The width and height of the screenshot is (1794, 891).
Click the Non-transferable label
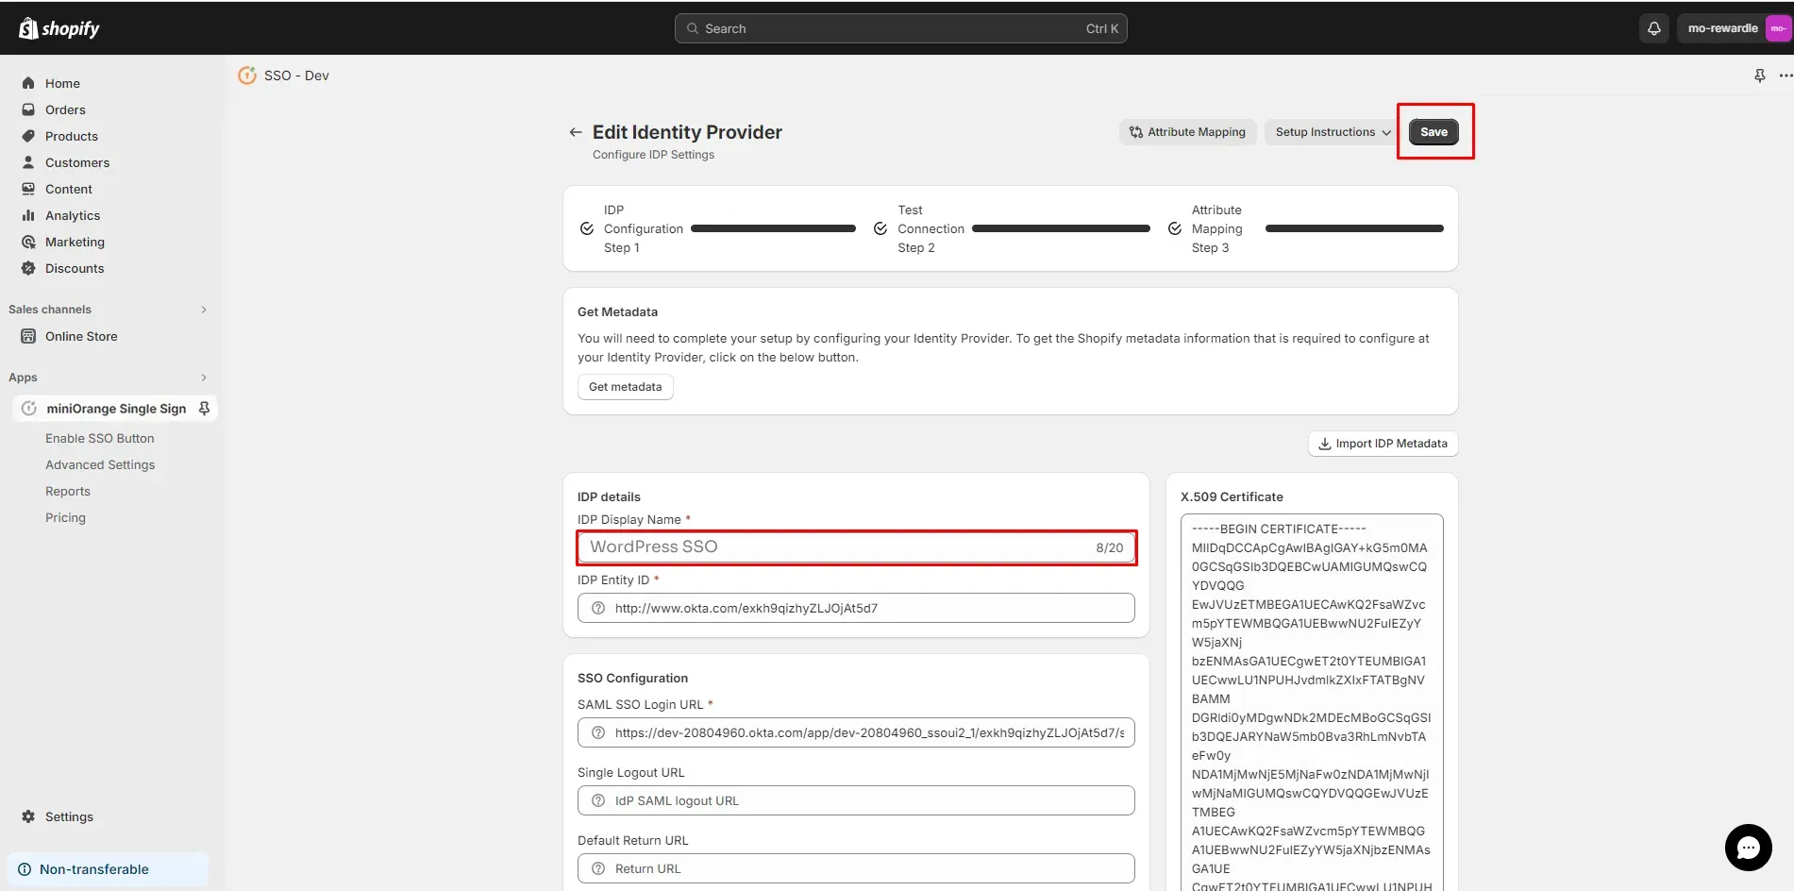(x=94, y=869)
